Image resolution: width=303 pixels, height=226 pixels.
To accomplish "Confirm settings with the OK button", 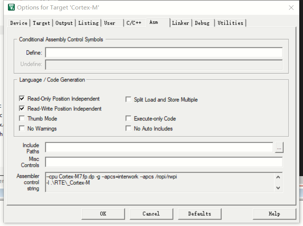I will [103, 214].
